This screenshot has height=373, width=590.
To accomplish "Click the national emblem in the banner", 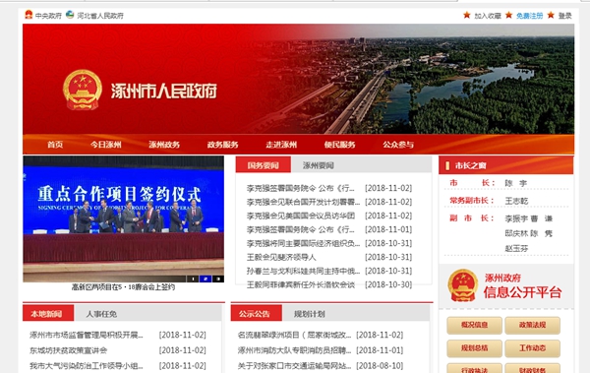I will (x=83, y=90).
